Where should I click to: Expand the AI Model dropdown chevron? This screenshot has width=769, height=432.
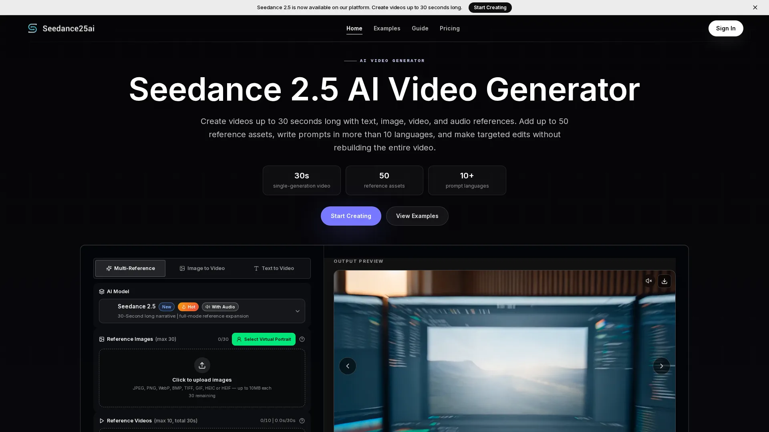pos(298,311)
